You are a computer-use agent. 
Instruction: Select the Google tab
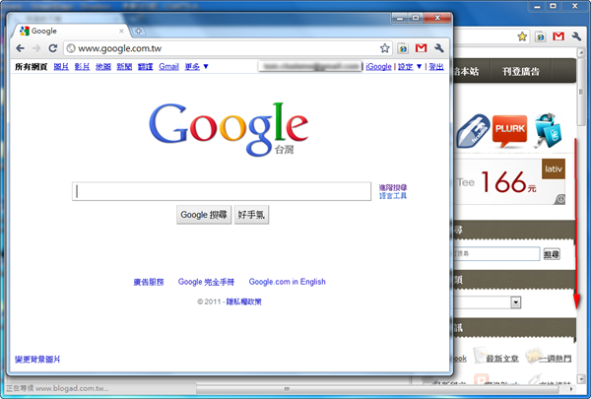tap(72, 31)
